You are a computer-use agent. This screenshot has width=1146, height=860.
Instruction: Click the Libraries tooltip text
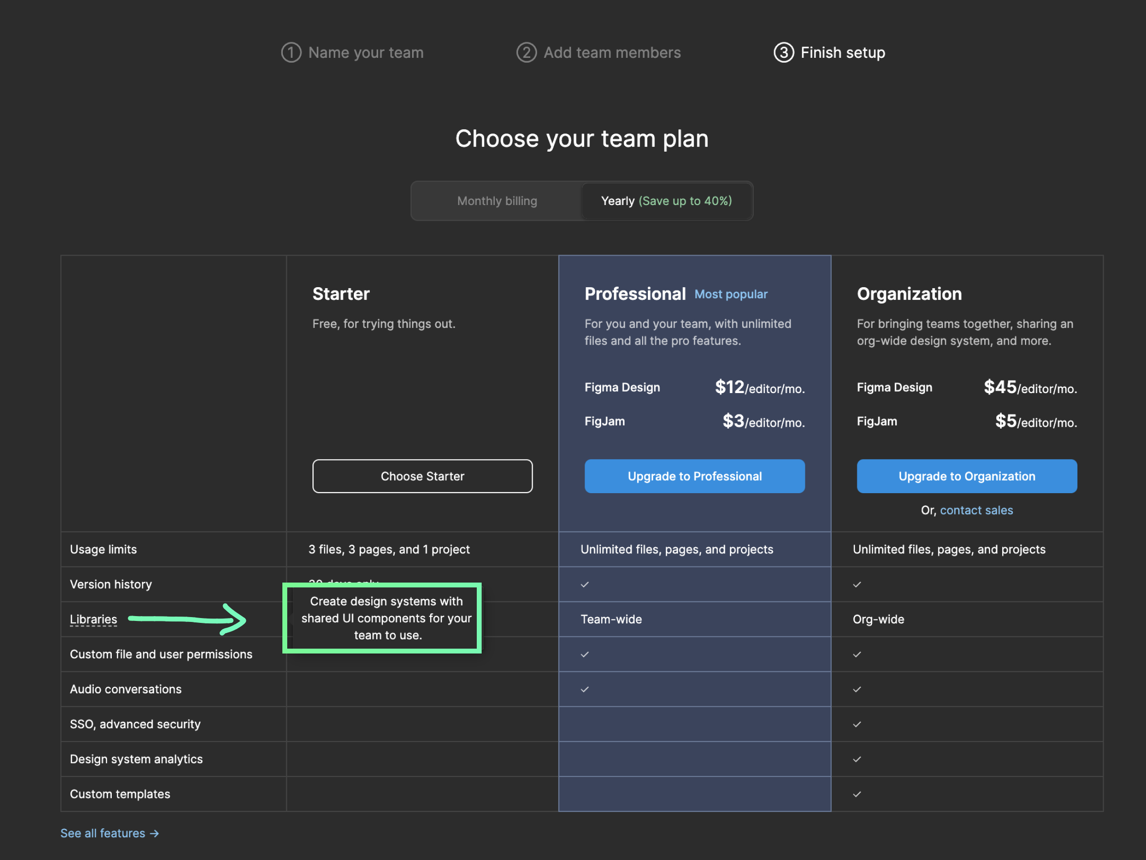(386, 618)
